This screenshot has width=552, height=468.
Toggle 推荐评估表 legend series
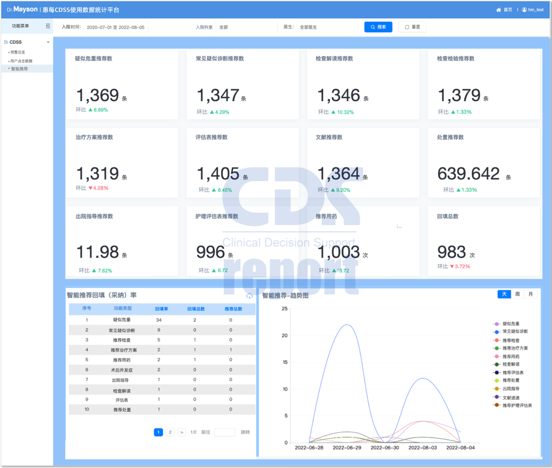(508, 372)
